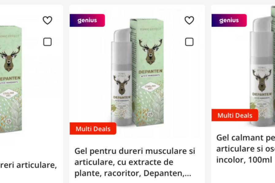Click the 'incolor, 100ml' text in right card
This screenshot has width=275, height=183.
click(x=244, y=160)
